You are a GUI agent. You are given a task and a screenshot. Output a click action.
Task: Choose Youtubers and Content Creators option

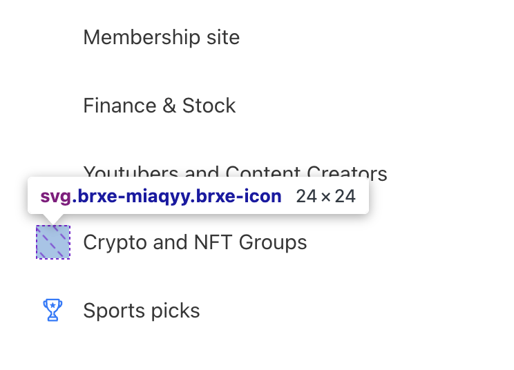coord(235,171)
